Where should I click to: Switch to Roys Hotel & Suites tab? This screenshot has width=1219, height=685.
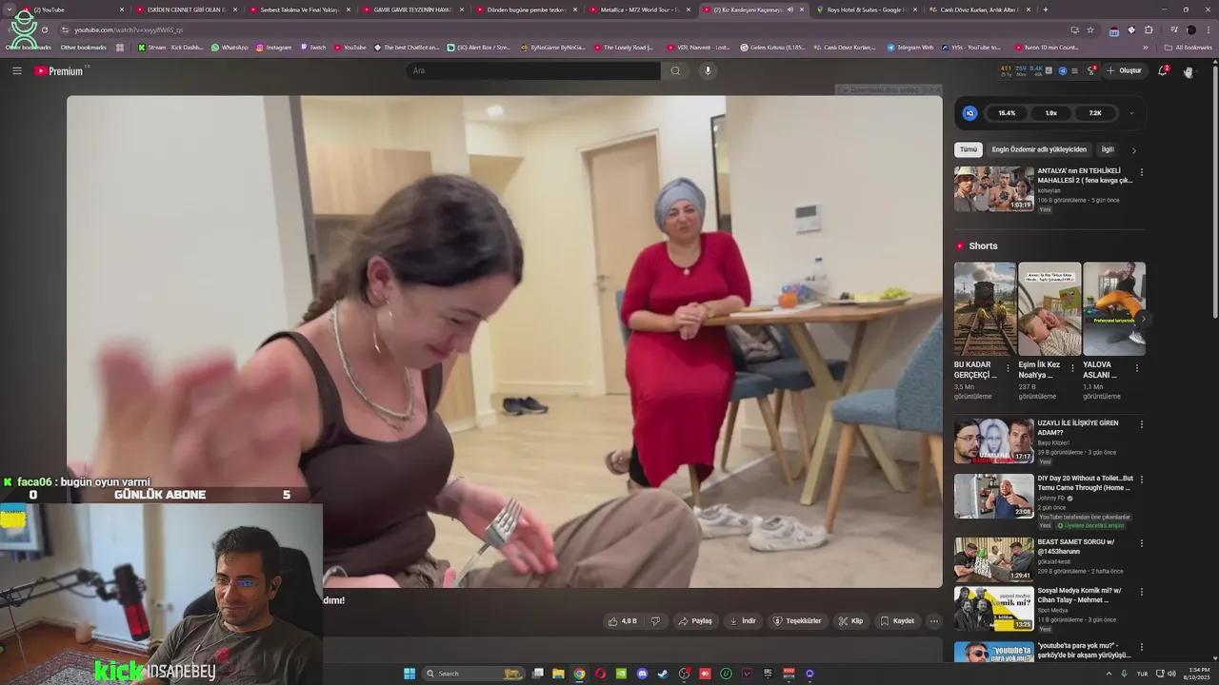point(867,10)
